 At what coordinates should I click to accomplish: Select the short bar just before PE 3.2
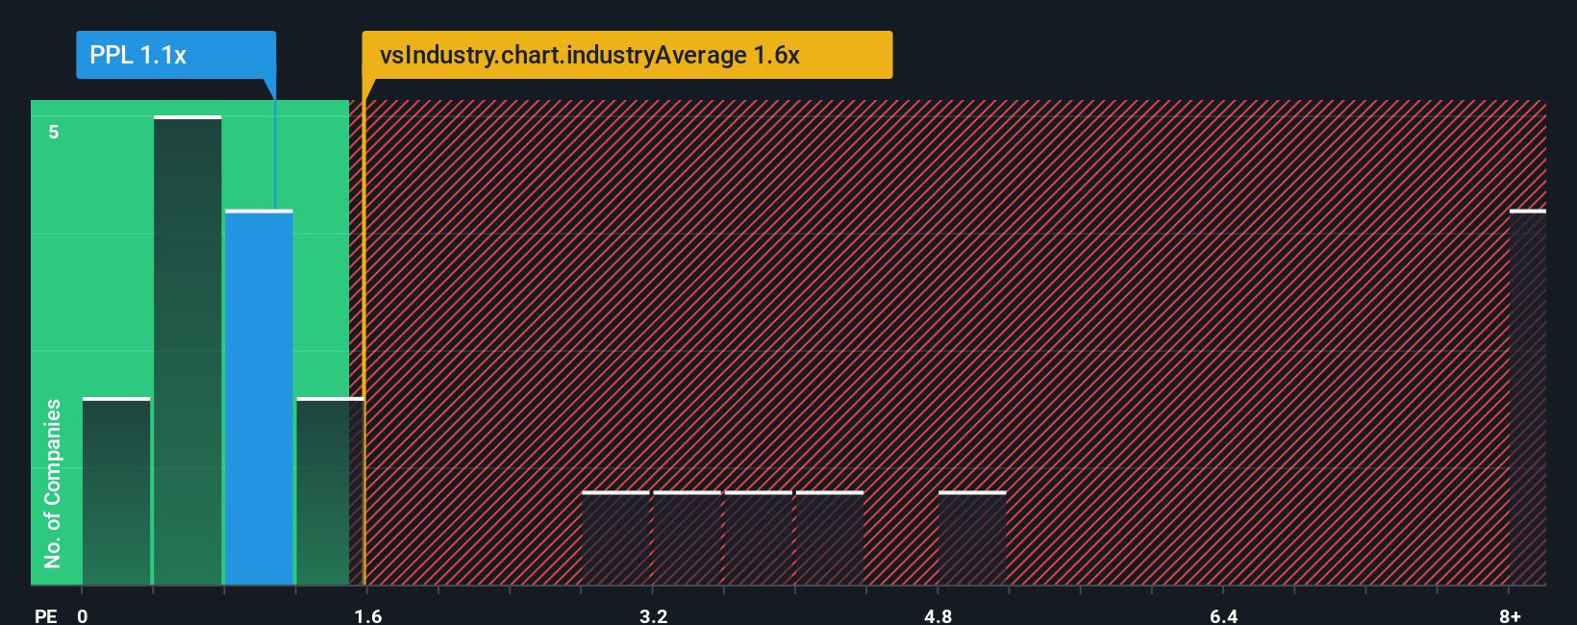[x=616, y=537]
